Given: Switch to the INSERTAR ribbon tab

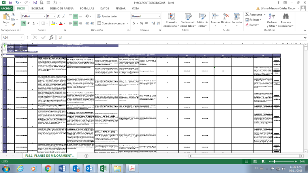Looking at the screenshot, I should pyautogui.click(x=38, y=8).
